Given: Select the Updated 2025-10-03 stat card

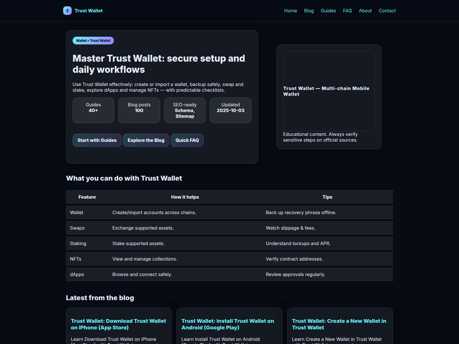Looking at the screenshot, I should pos(231,110).
